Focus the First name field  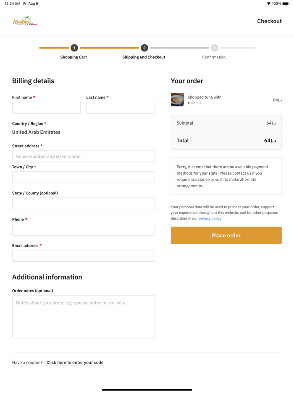pyautogui.click(x=46, y=108)
